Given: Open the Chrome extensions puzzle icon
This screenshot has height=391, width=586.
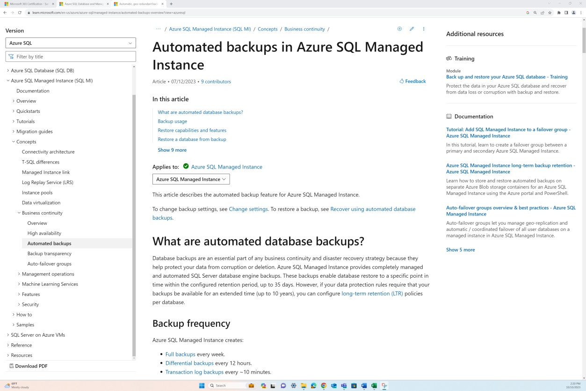Looking at the screenshot, I should (560, 13).
